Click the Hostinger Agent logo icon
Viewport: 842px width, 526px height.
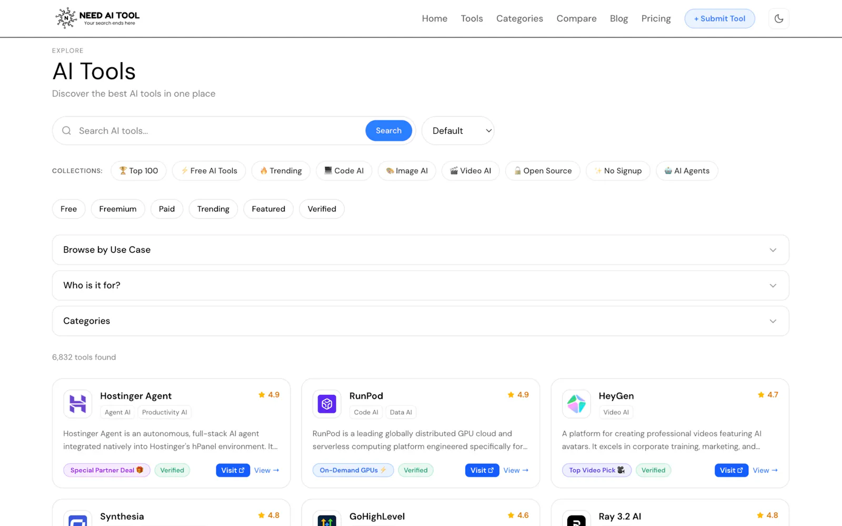[x=78, y=404]
